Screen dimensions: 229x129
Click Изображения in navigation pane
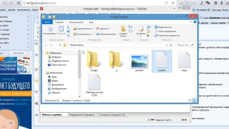tap(57, 89)
